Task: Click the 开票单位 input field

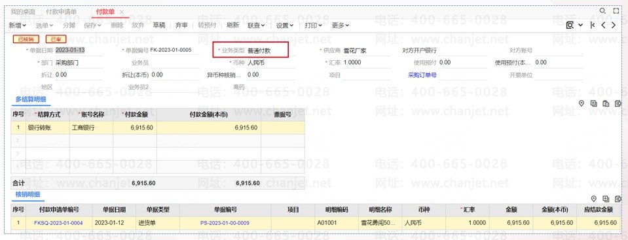Action: (x=558, y=75)
